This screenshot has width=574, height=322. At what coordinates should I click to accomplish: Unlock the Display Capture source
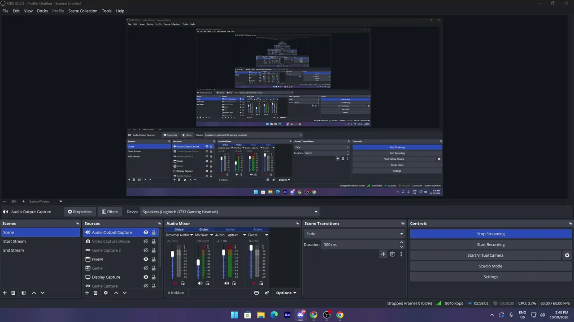(153, 277)
